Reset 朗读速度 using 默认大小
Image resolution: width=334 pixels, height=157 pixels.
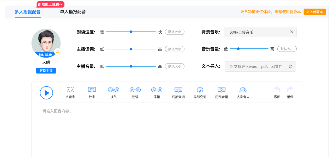click(175, 32)
